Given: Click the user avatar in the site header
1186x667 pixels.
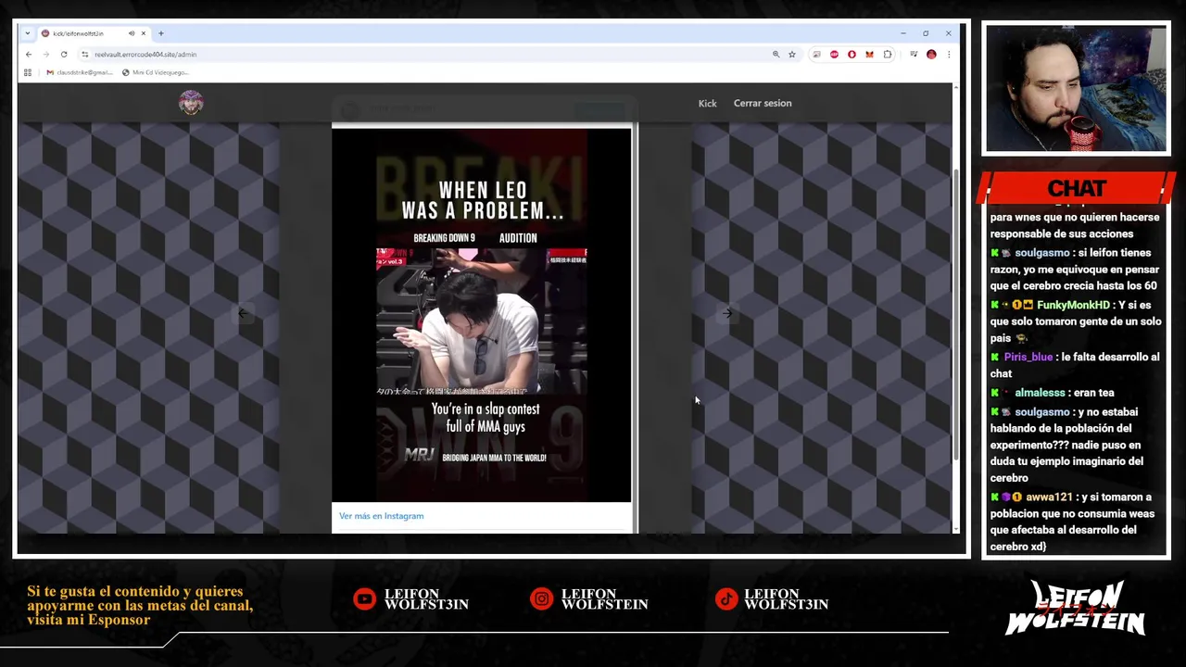Looking at the screenshot, I should [191, 103].
